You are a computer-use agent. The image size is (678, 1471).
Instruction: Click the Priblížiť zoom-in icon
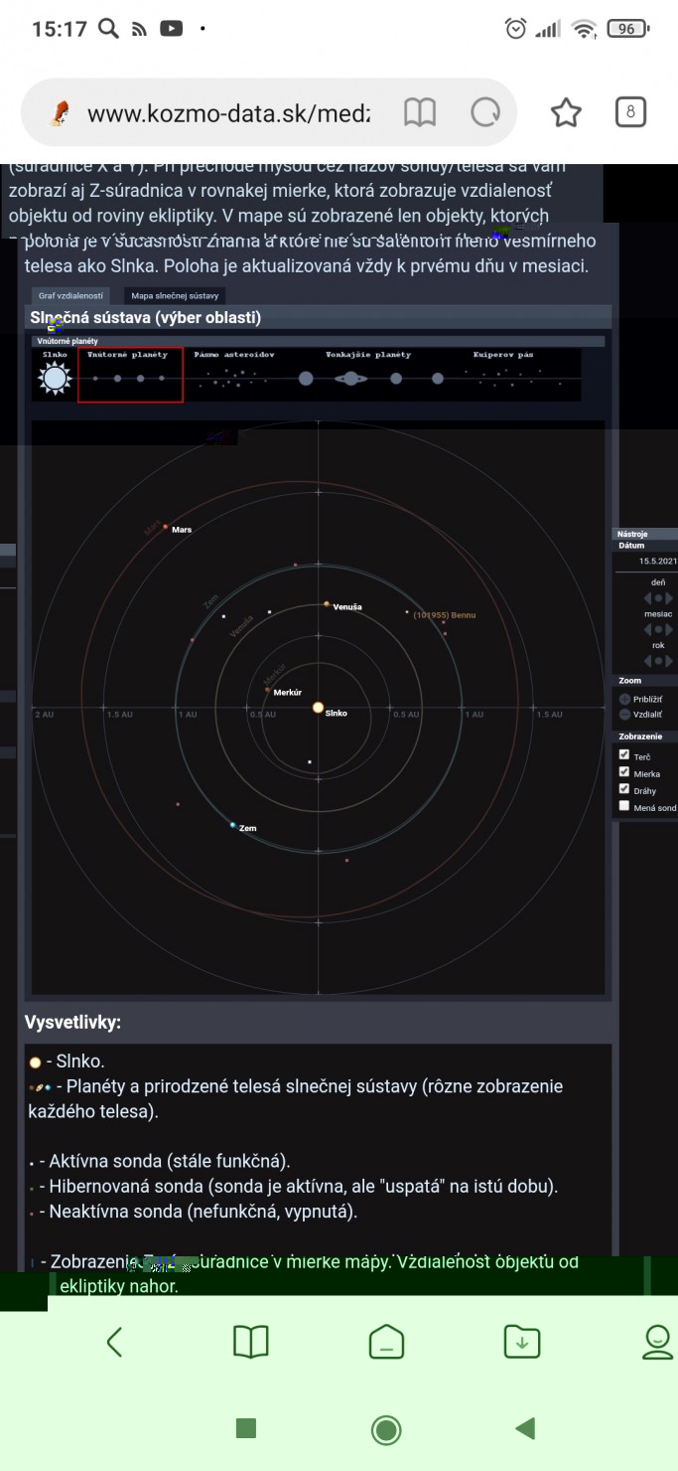click(624, 699)
